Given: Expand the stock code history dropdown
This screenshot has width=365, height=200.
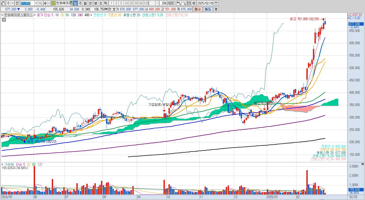Looking at the screenshot, I should click(x=36, y=3).
